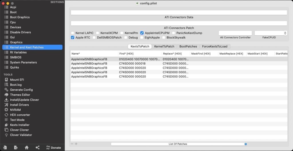
Task: Disable the AppleIntelCPUPM checkbox
Action: click(142, 33)
